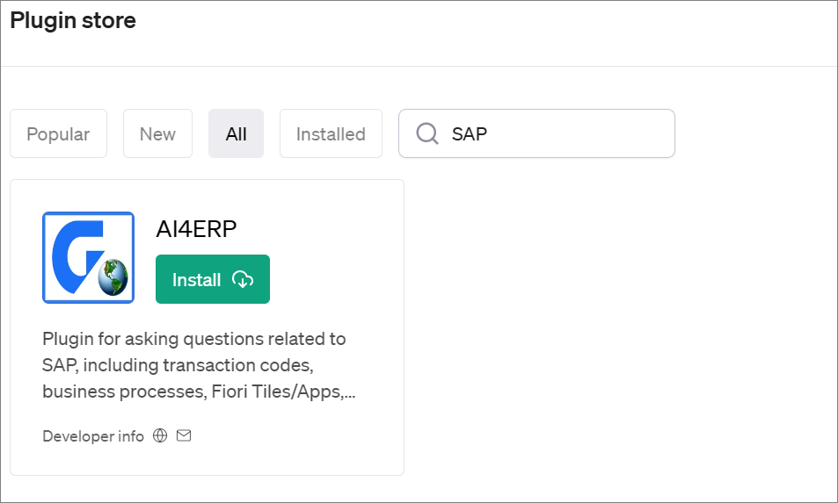
Task: Click the AI4ERP plugin title
Action: (x=196, y=228)
